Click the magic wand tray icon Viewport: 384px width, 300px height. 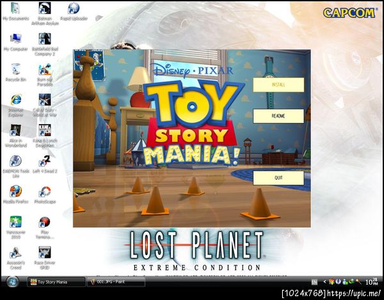point(358,282)
